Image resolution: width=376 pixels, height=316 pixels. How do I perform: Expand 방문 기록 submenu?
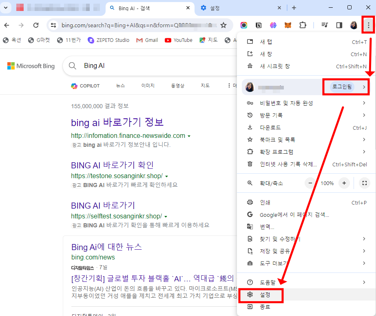(306, 116)
